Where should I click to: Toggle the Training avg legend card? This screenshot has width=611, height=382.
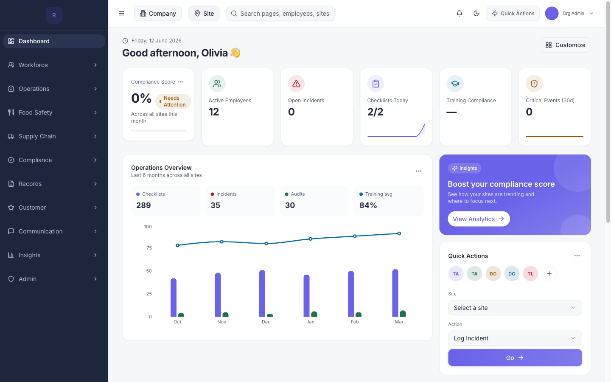(389, 201)
